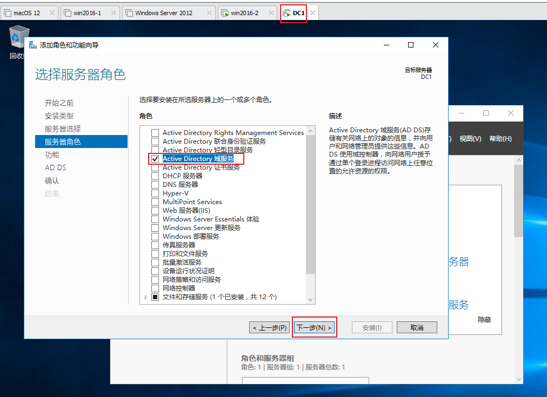This screenshot has width=547, height=397.
Task: Click 隐藏 link in Server Manager
Action: tap(484, 320)
